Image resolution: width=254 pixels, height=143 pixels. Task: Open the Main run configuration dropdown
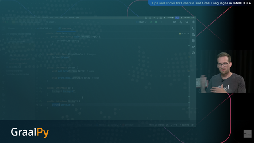(x=141, y=22)
